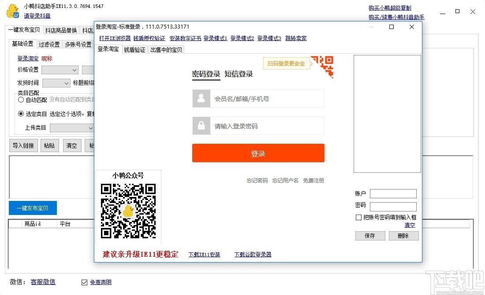Image resolution: width=485 pixels, height=295 pixels.
Task: Click the 登录模式3 link
Action: tap(269, 38)
